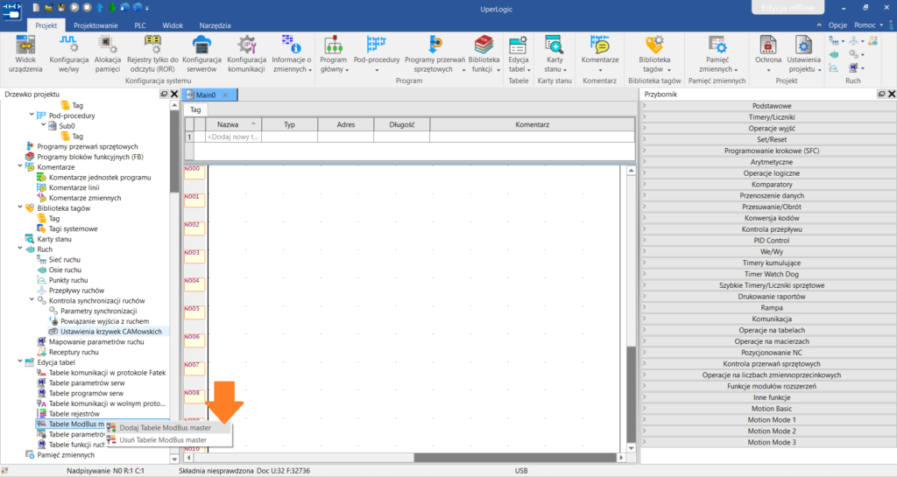Open Widok urządzenia ribbon icon

pos(25,53)
